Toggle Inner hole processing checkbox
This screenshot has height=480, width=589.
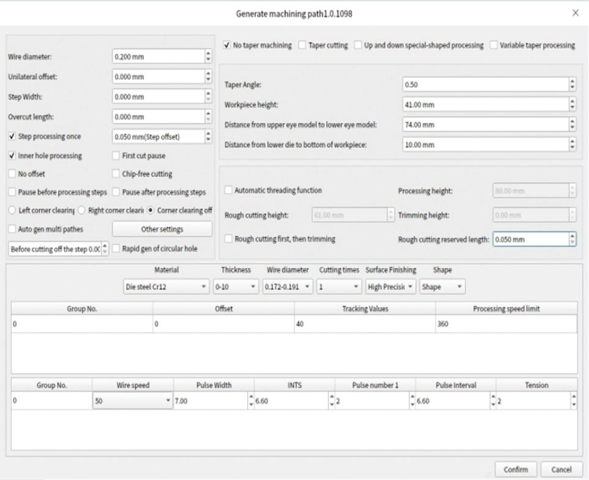(12, 155)
